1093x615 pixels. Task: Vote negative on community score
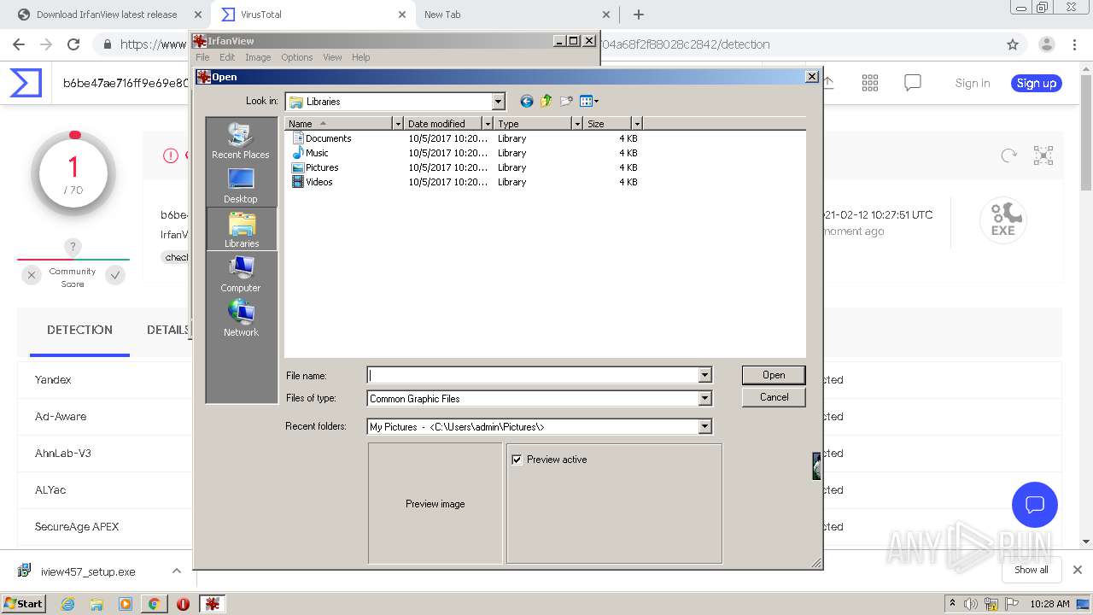[x=32, y=275]
